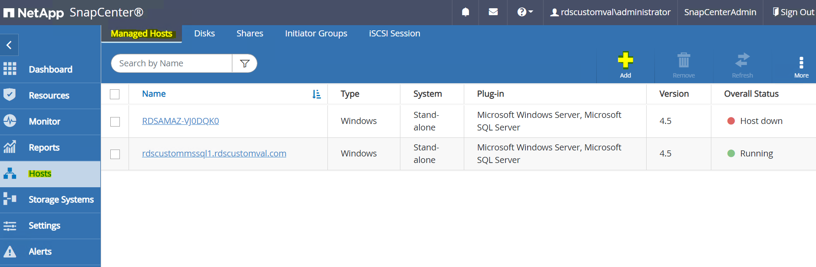Collapse the sidebar with left chevron
The image size is (816, 267).
coord(9,45)
